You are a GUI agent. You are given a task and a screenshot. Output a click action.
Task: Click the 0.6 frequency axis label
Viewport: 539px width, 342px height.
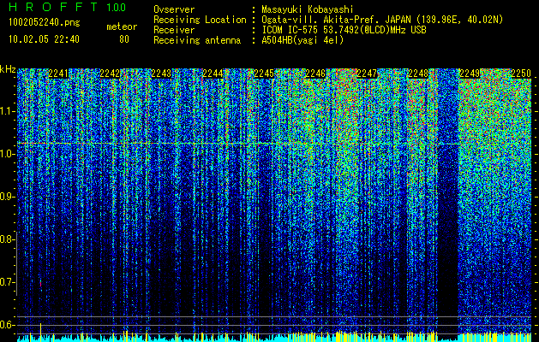click(6, 325)
